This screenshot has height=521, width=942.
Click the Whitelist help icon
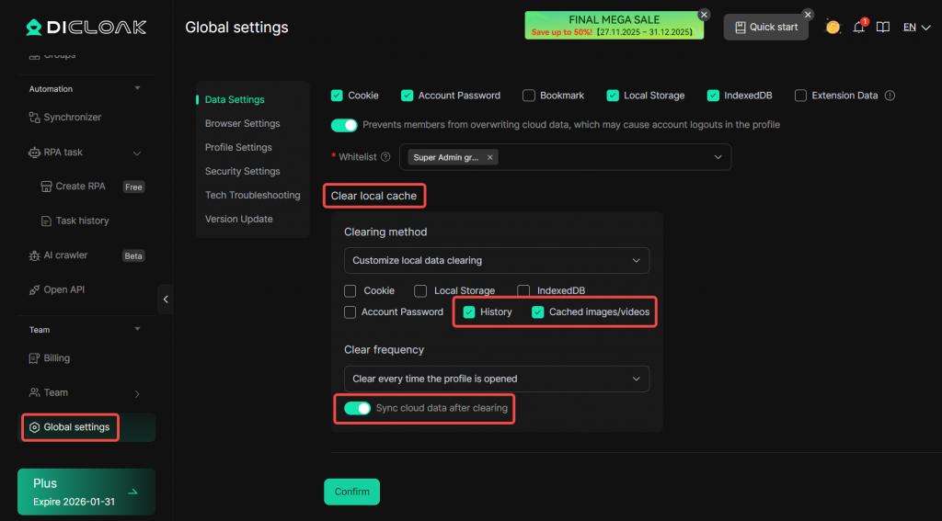(x=385, y=157)
